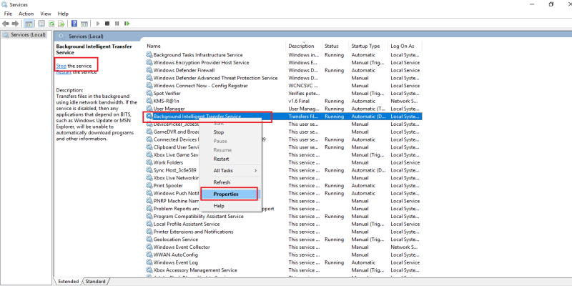Select the Sync Host_3c6e589 row
Screen dimensions: 572x286
[283, 170]
